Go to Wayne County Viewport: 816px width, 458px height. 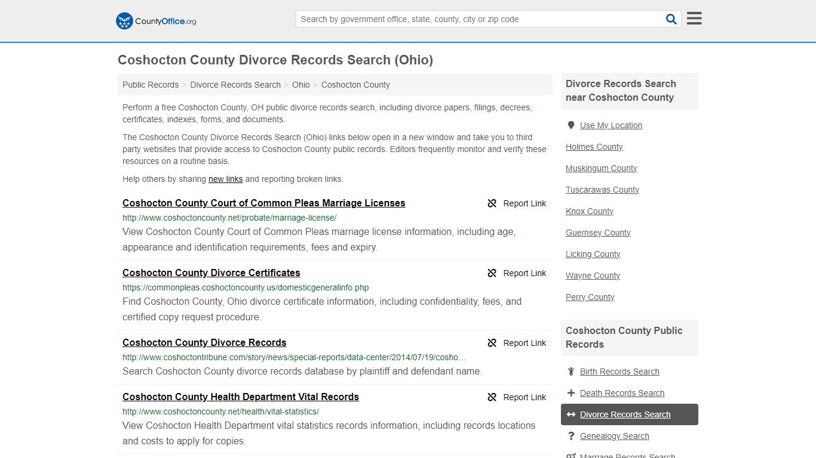pyautogui.click(x=593, y=276)
